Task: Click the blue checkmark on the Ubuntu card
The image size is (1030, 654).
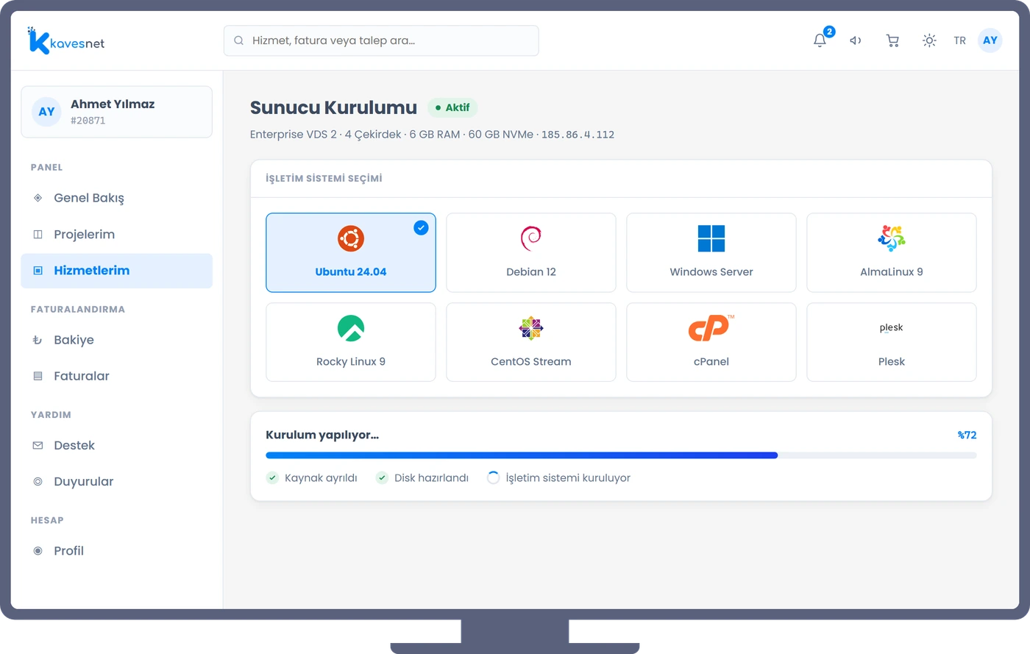Action: 421,228
